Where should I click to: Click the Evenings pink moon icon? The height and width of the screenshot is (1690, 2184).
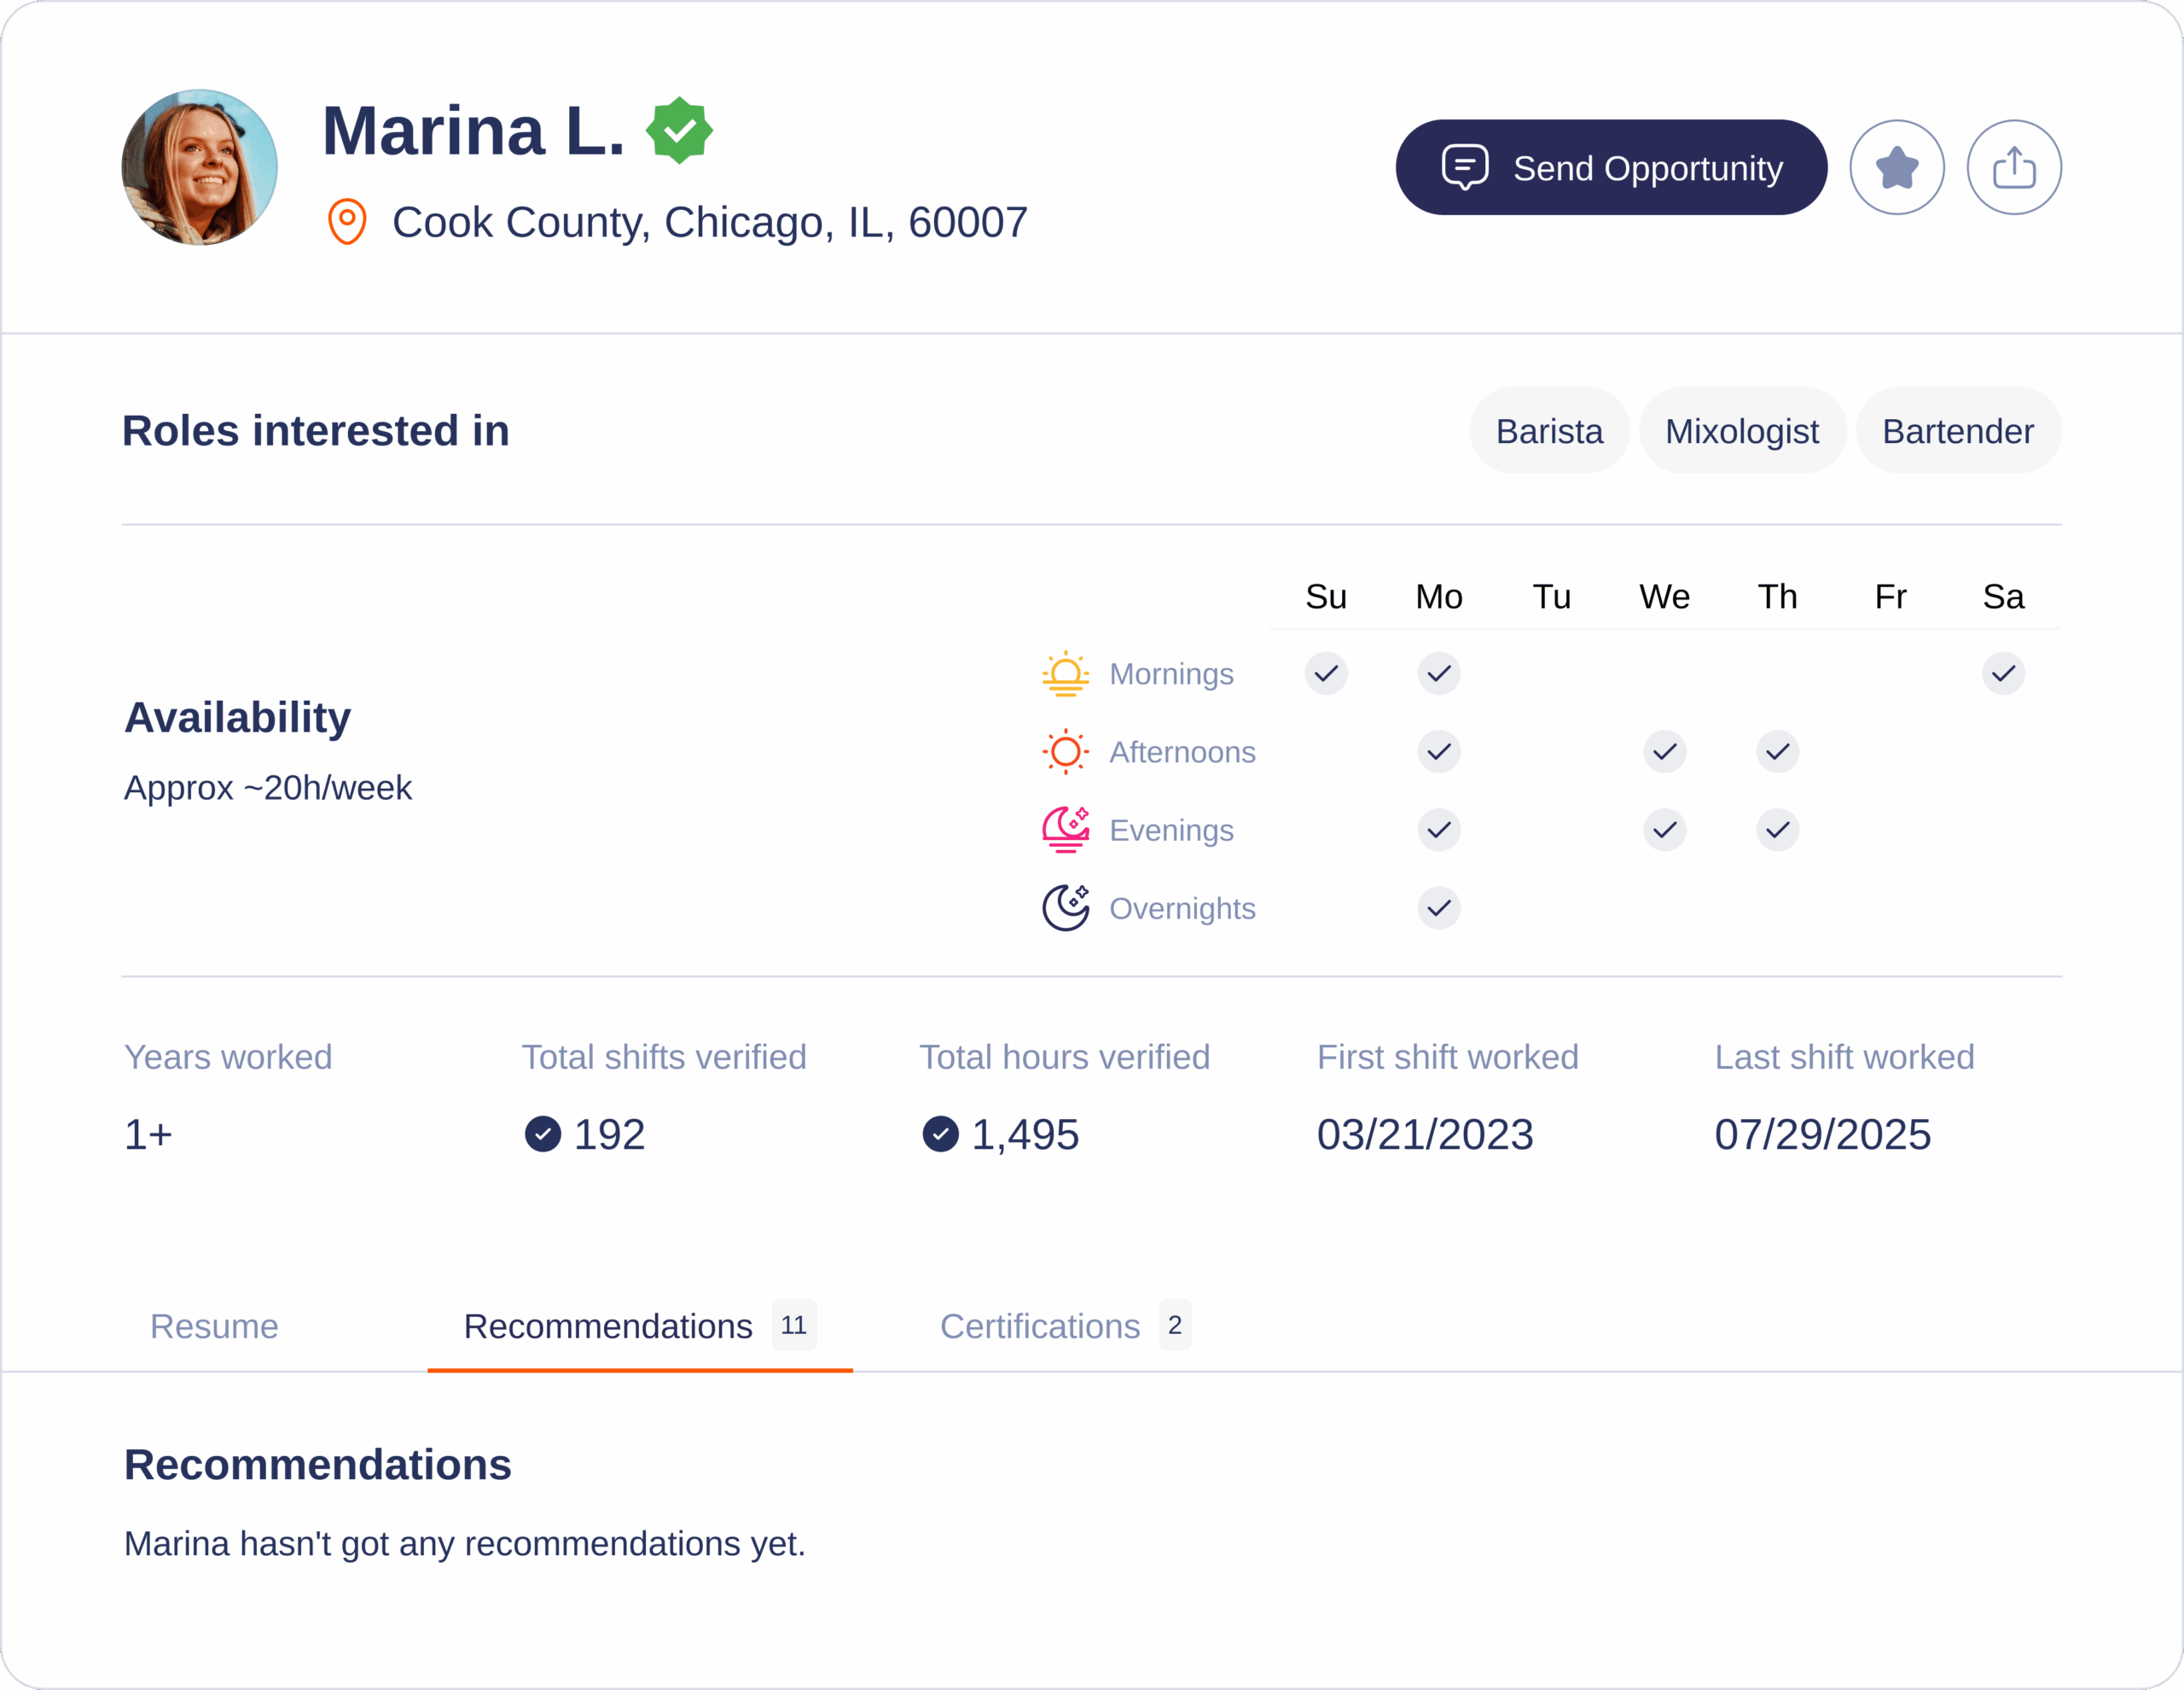[1065, 830]
